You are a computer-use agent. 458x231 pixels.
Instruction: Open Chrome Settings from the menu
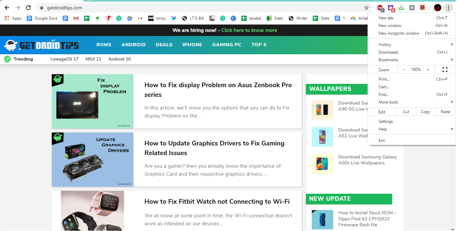click(x=412, y=121)
